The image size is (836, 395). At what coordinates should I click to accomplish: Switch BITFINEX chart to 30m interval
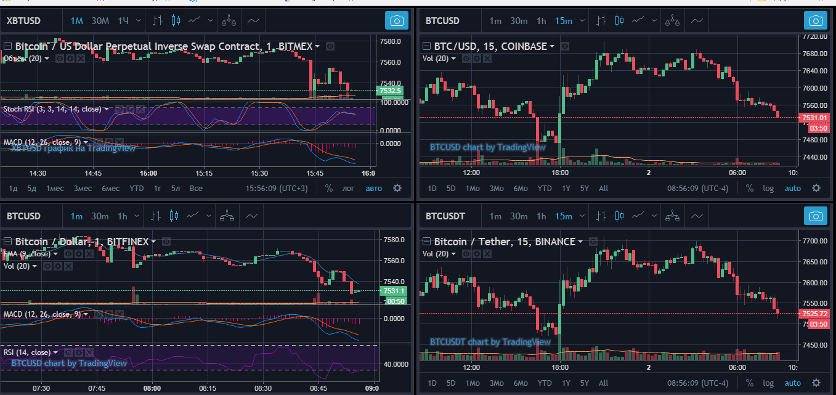pyautogui.click(x=100, y=216)
